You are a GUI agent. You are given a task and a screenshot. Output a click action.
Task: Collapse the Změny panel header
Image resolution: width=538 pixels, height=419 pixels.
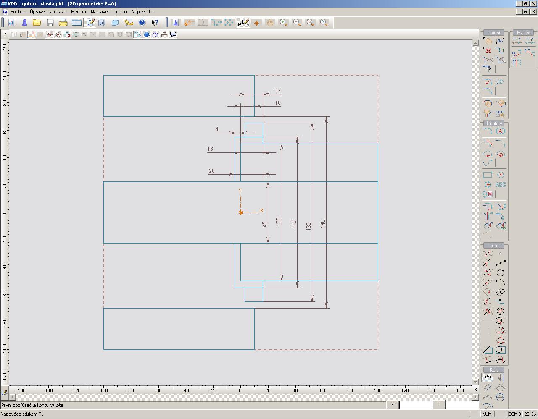tap(494, 33)
